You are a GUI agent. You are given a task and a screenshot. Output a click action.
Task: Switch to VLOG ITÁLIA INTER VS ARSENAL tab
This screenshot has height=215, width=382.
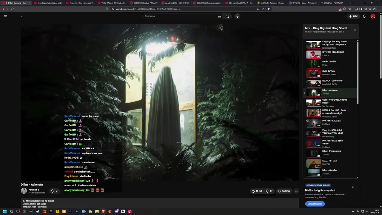click(x=112, y=3)
